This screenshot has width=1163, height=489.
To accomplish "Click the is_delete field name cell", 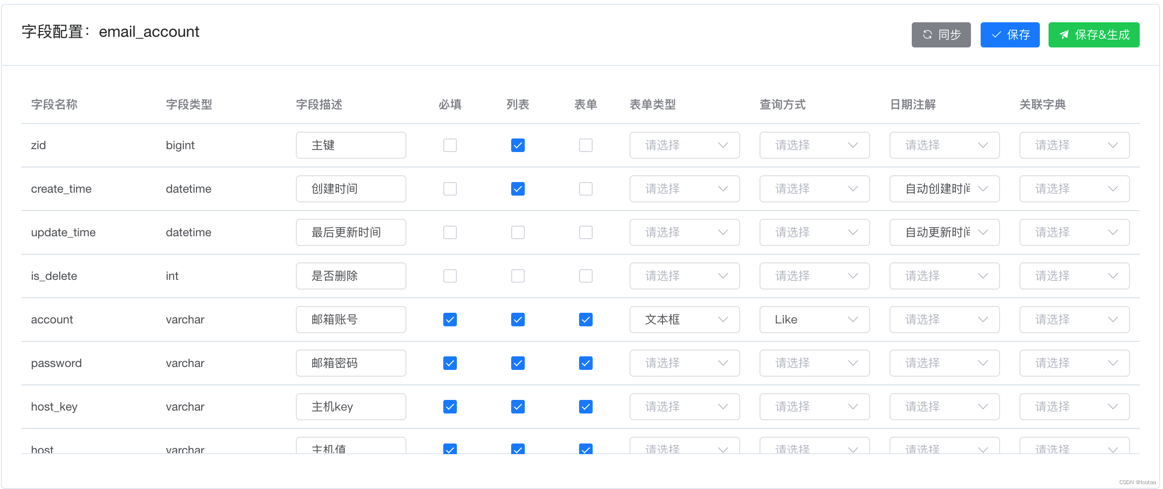I will [x=54, y=276].
